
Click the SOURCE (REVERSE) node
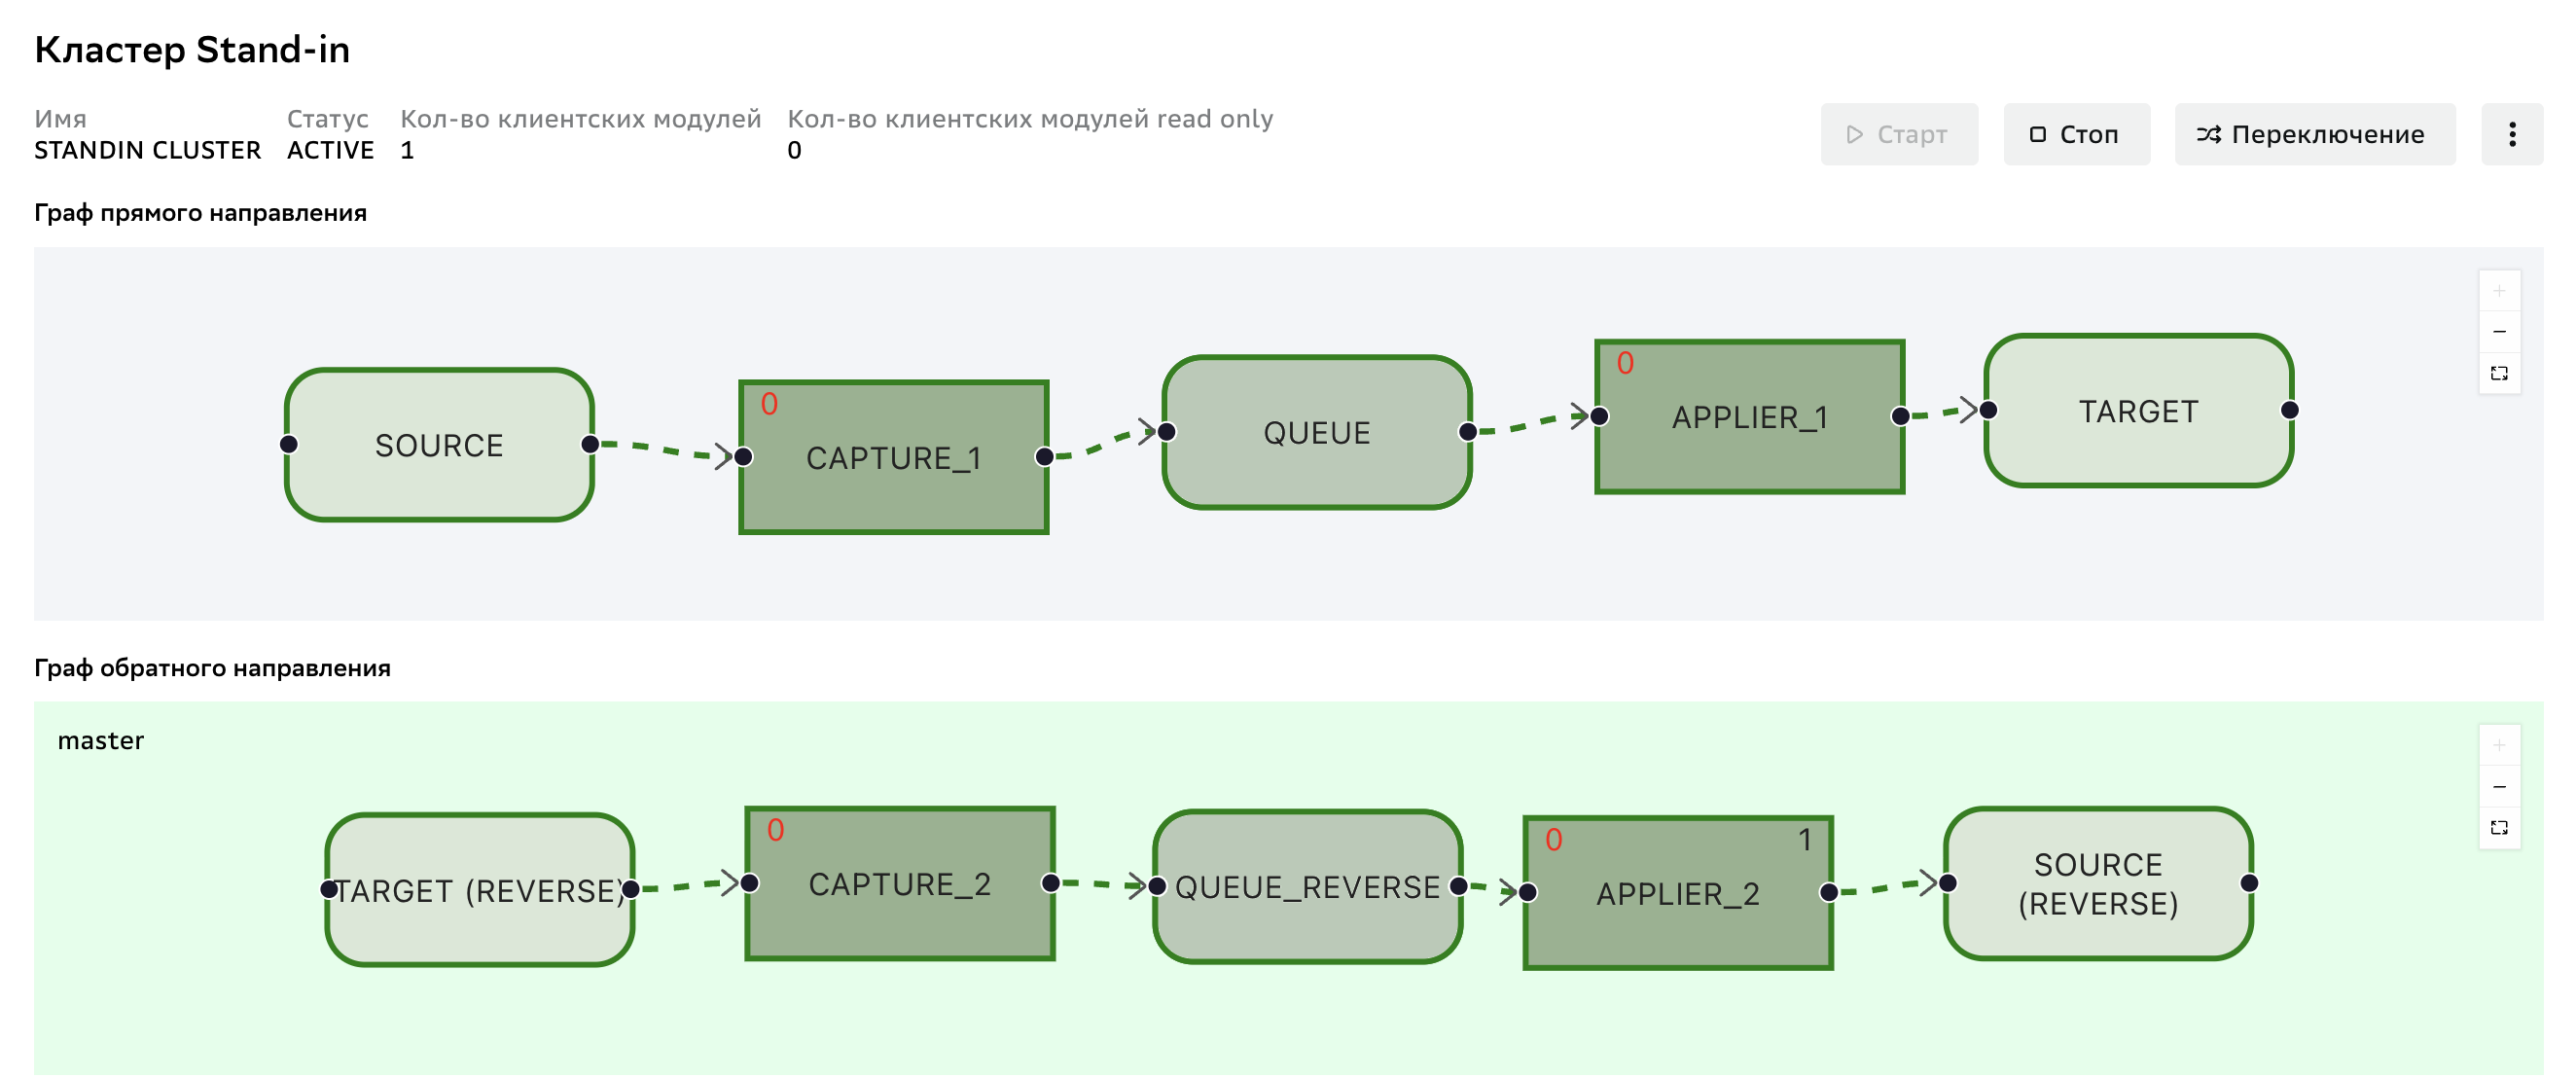(2099, 884)
